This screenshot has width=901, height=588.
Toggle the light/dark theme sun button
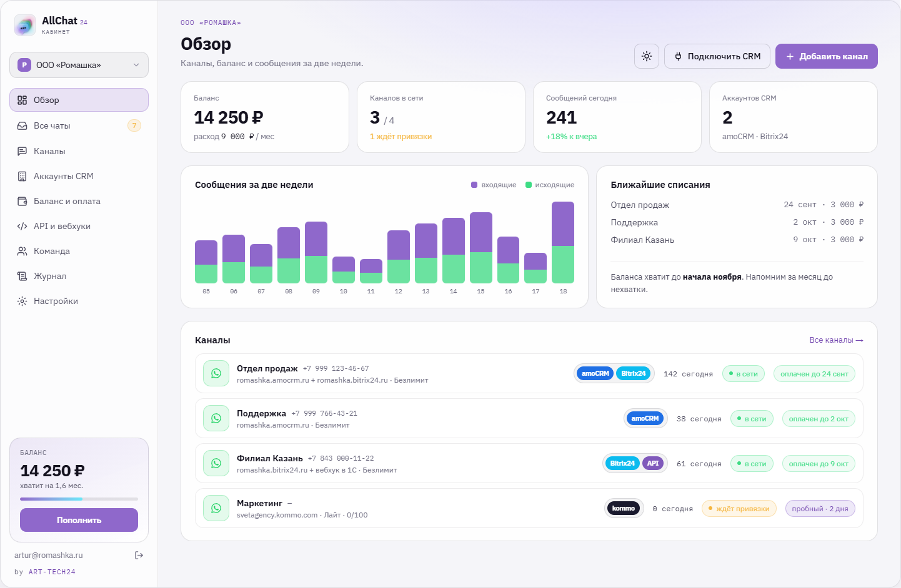tap(647, 56)
